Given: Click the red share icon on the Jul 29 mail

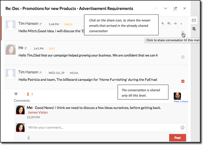Looking at the screenshot, I should pos(183,81).
